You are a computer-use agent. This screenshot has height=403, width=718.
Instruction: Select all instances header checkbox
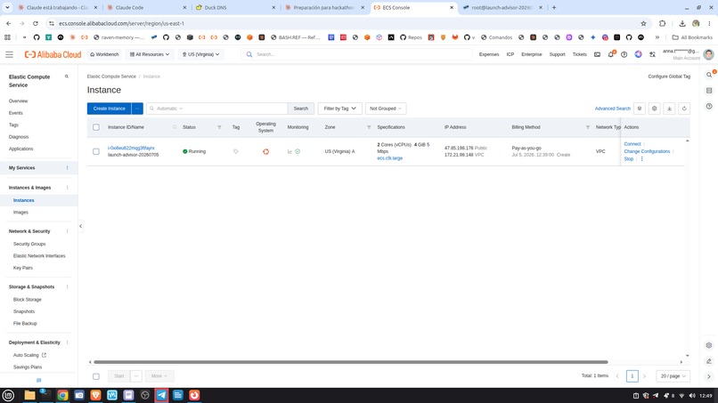pos(96,127)
